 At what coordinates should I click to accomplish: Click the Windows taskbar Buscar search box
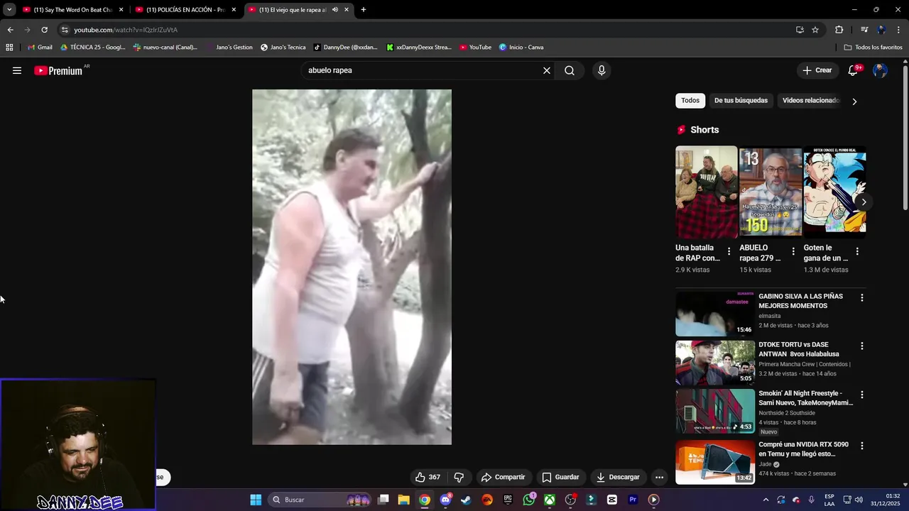click(x=321, y=500)
